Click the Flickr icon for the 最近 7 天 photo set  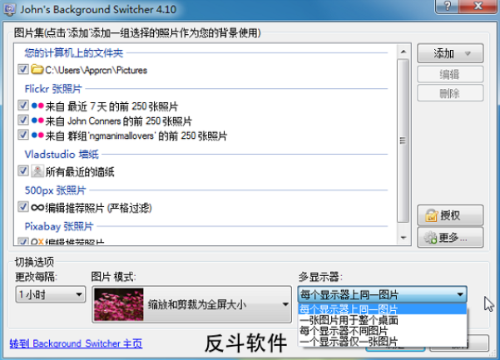click(37, 106)
